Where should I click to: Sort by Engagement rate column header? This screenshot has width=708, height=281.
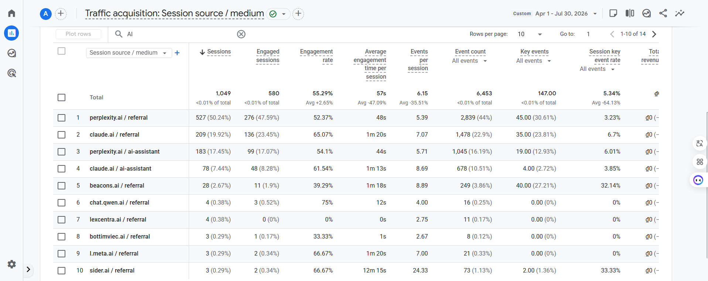[317, 56]
